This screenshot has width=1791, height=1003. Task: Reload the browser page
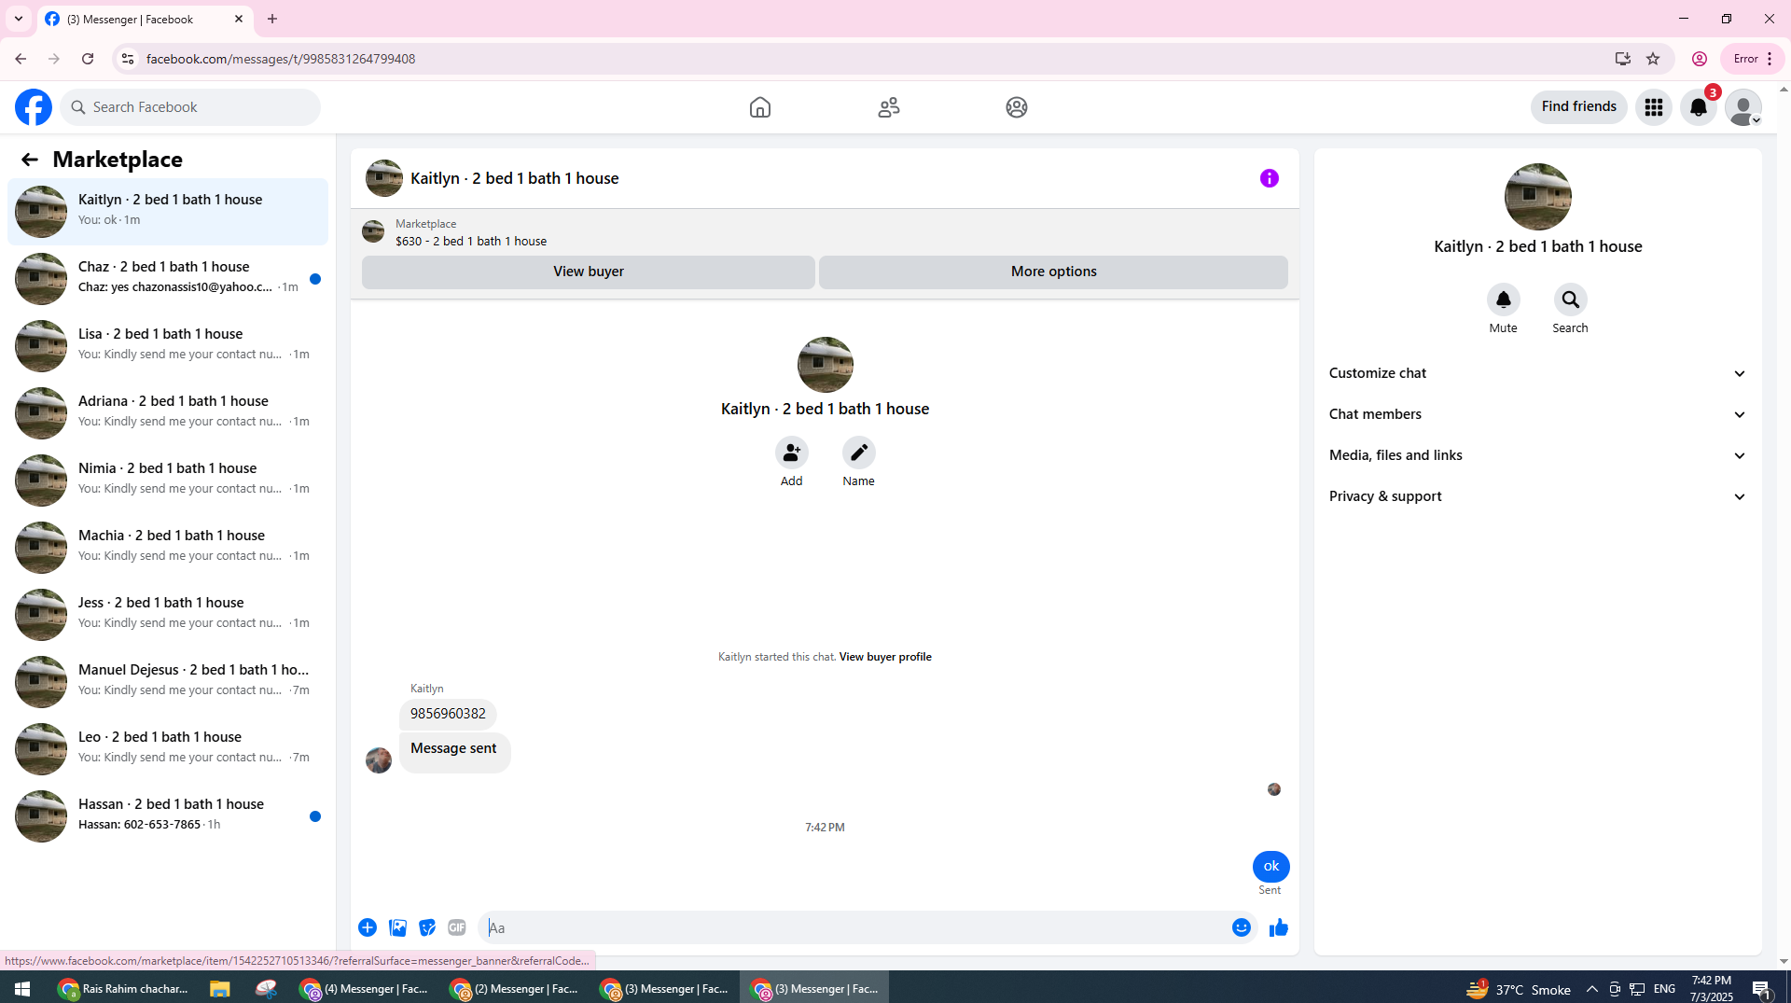coord(88,59)
